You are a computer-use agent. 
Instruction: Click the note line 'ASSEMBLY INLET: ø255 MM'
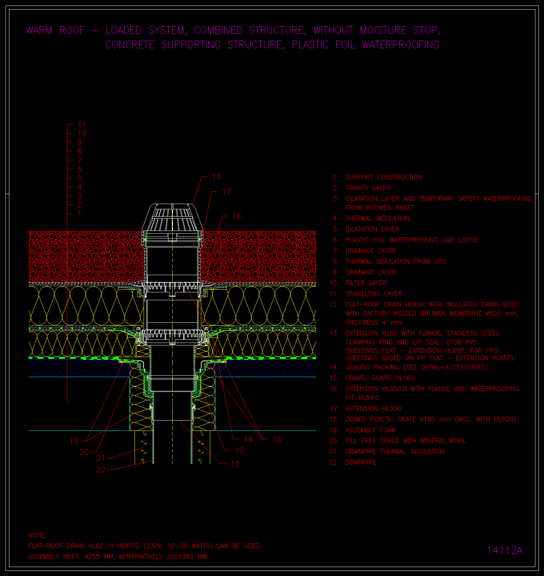click(x=118, y=557)
